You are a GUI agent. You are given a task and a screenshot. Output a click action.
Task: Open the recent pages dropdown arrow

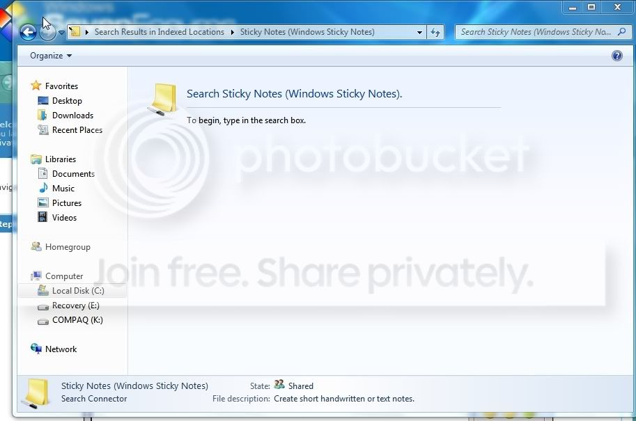61,33
